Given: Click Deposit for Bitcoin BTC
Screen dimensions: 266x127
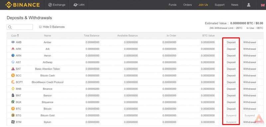Looking at the screenshot, I should (x=231, y=109).
